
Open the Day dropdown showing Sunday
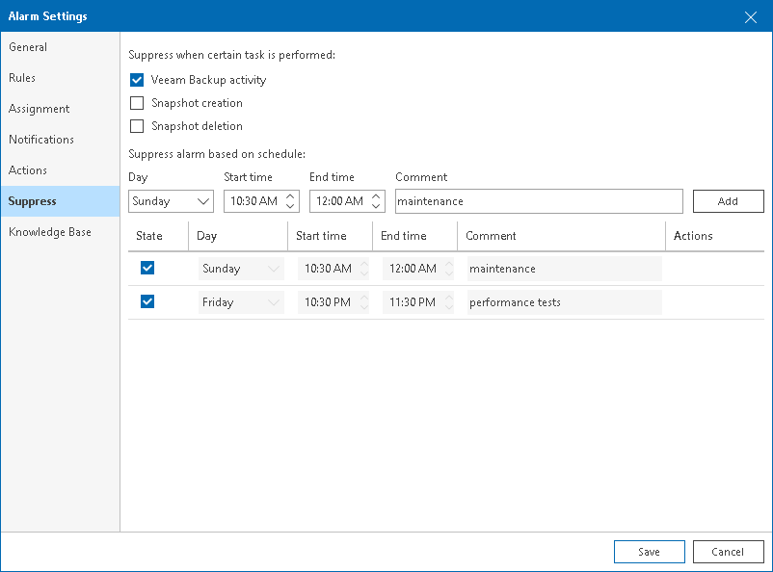pyautogui.click(x=170, y=201)
